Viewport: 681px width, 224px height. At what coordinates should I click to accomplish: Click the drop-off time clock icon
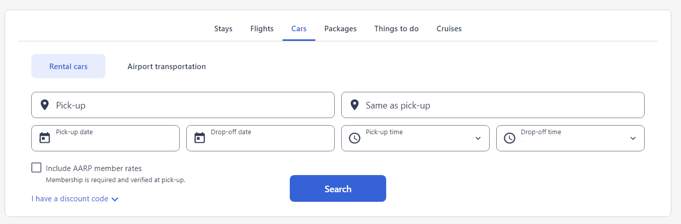pyautogui.click(x=510, y=138)
